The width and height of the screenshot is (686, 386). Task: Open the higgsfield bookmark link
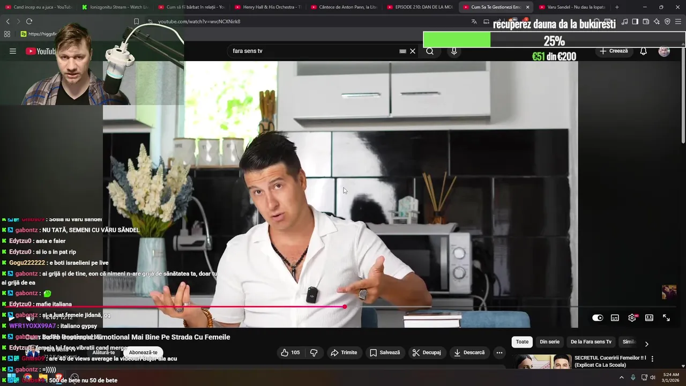[x=39, y=34]
